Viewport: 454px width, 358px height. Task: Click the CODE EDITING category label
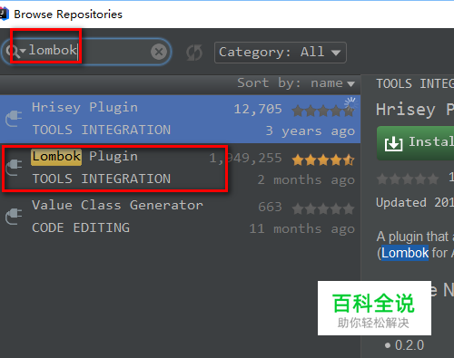(81, 227)
